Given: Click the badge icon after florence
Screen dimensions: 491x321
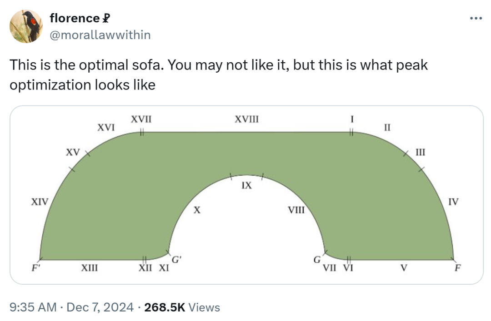Looking at the screenshot, I should (106, 19).
